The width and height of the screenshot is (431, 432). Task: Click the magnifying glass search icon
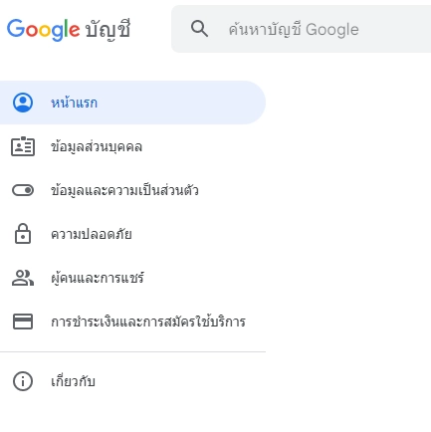click(x=199, y=29)
